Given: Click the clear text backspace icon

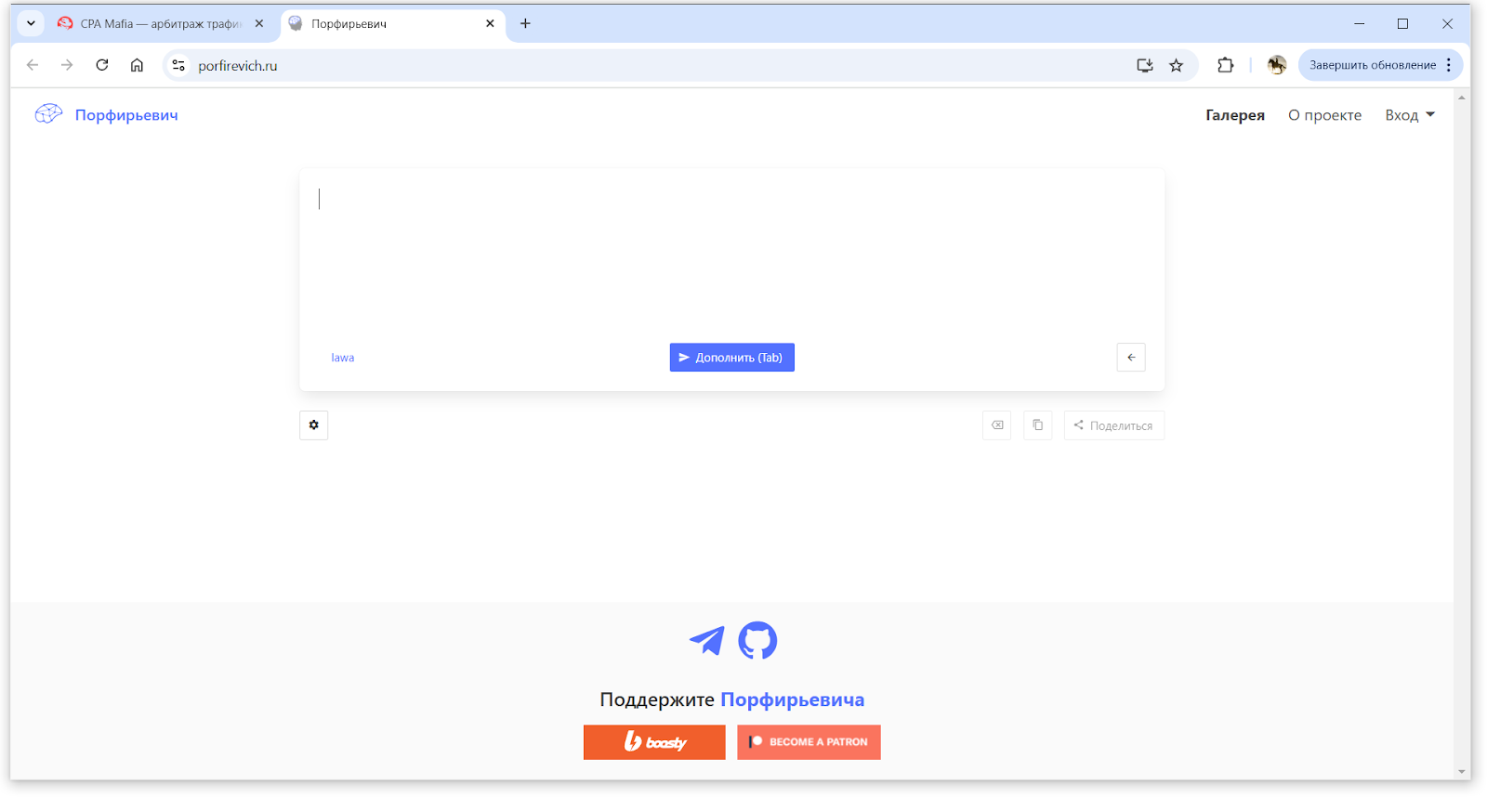Looking at the screenshot, I should click(x=997, y=425).
